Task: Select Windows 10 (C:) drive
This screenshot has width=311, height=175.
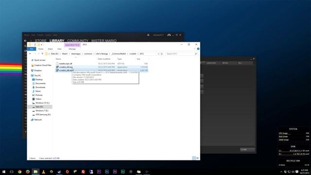Action: (42, 103)
